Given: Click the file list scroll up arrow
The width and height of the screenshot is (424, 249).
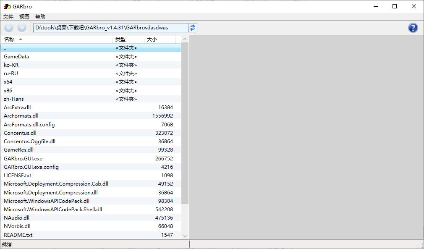Looking at the screenshot, I should tap(185, 39).
